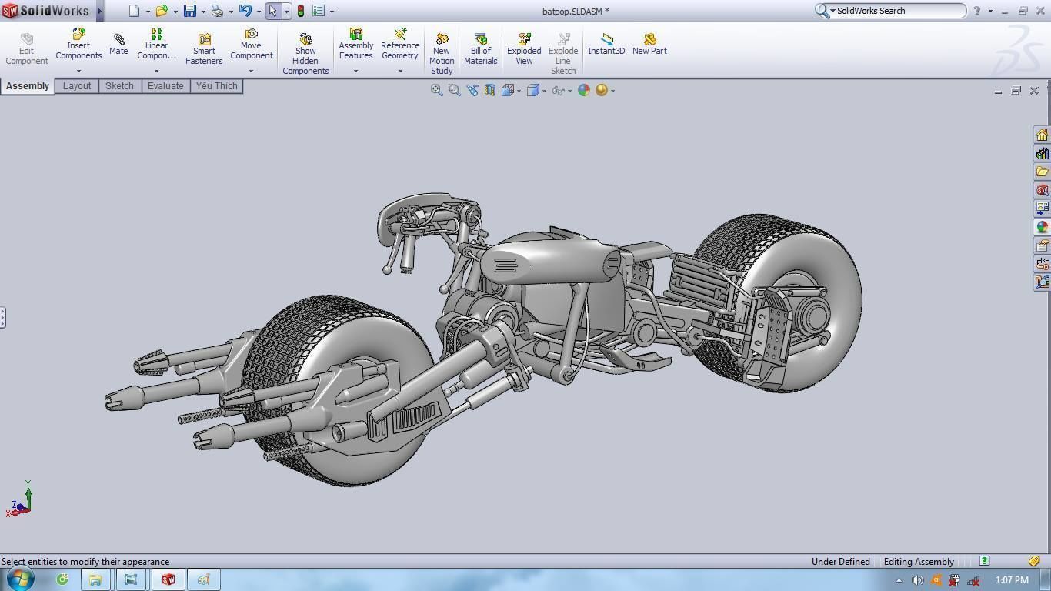Viewport: 1051px width, 591px height.
Task: Click the 1:07 PM system clock
Action: pyautogui.click(x=1012, y=580)
